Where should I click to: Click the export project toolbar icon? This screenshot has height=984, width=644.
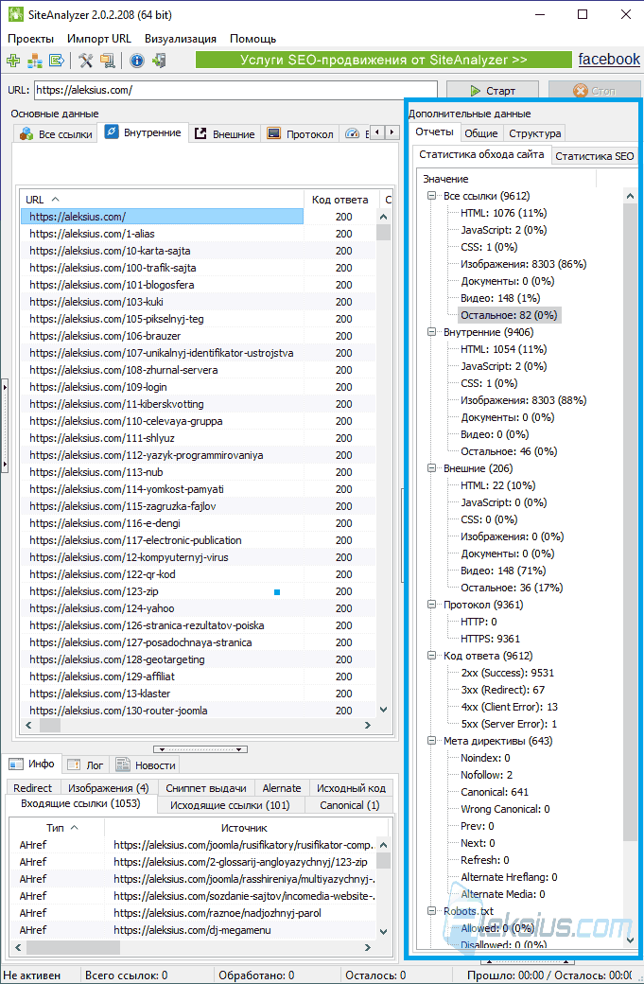tap(57, 61)
